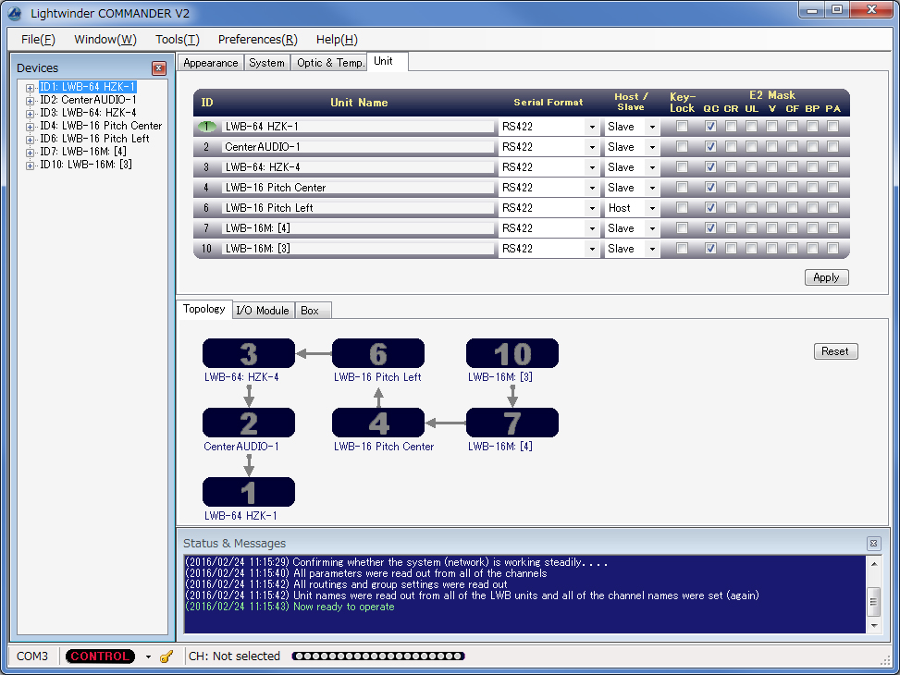This screenshot has width=900, height=675.
Task: Toggle Key-Lock for LWB-16 Pitch Left
Action: [682, 208]
